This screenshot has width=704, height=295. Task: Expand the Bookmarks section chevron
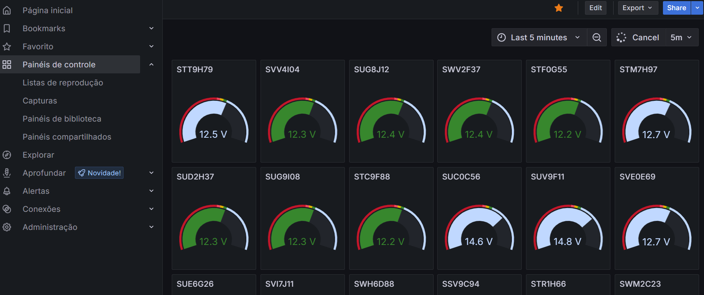pos(151,29)
